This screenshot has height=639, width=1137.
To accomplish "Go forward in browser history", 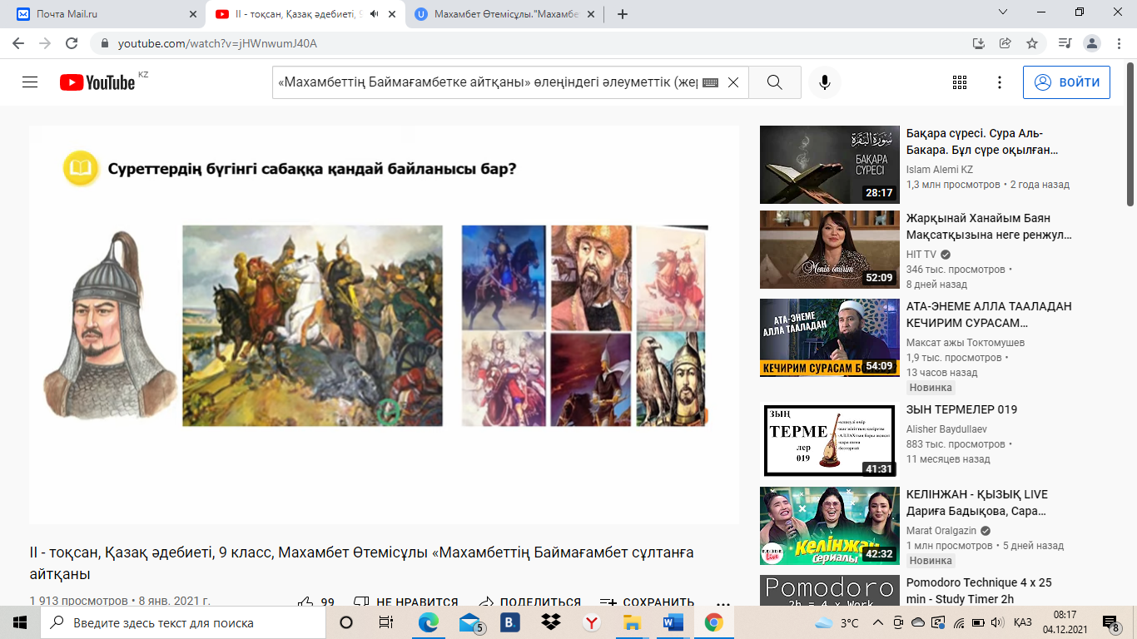I will [x=45, y=43].
